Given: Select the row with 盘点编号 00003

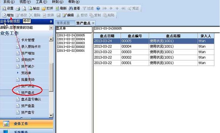Looking at the screenshot, I should pyautogui.click(x=135, y=52).
